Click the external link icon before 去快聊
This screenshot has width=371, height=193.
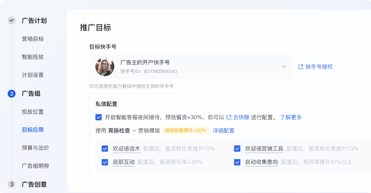click(x=229, y=117)
